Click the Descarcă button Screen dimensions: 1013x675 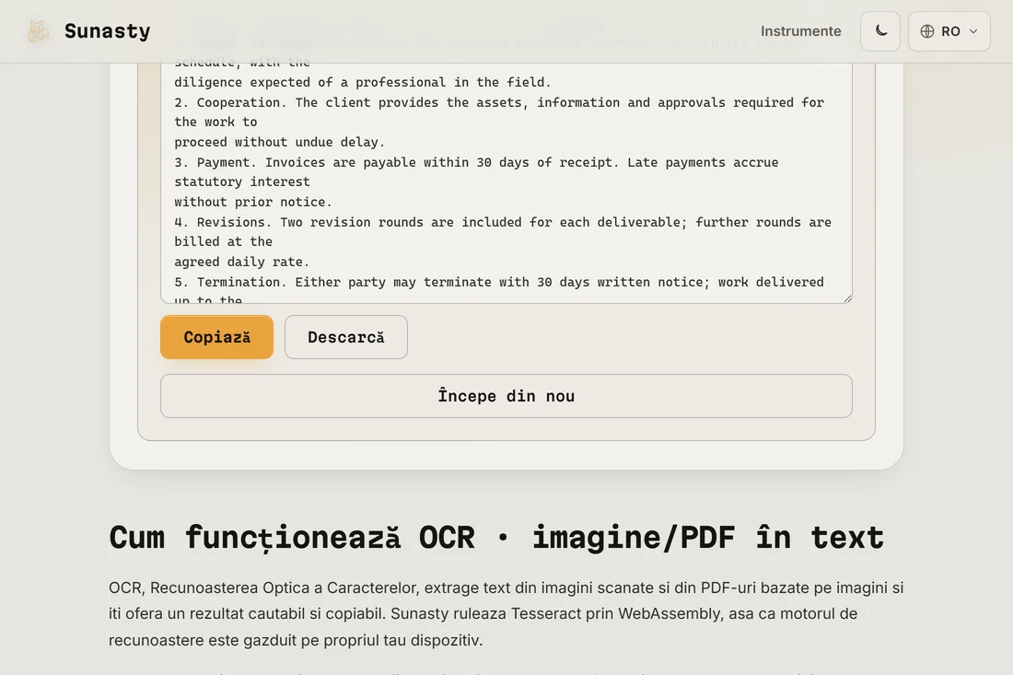pos(345,337)
